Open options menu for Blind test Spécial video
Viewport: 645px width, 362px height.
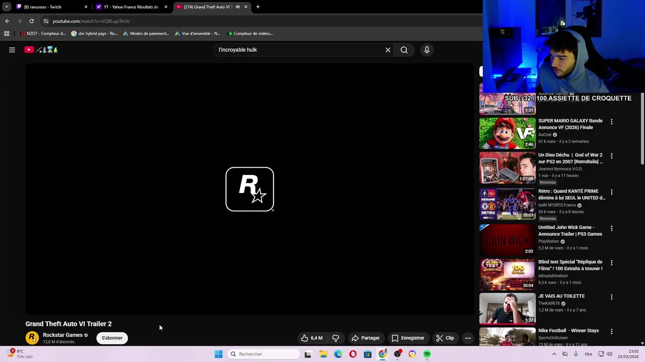[612, 262]
